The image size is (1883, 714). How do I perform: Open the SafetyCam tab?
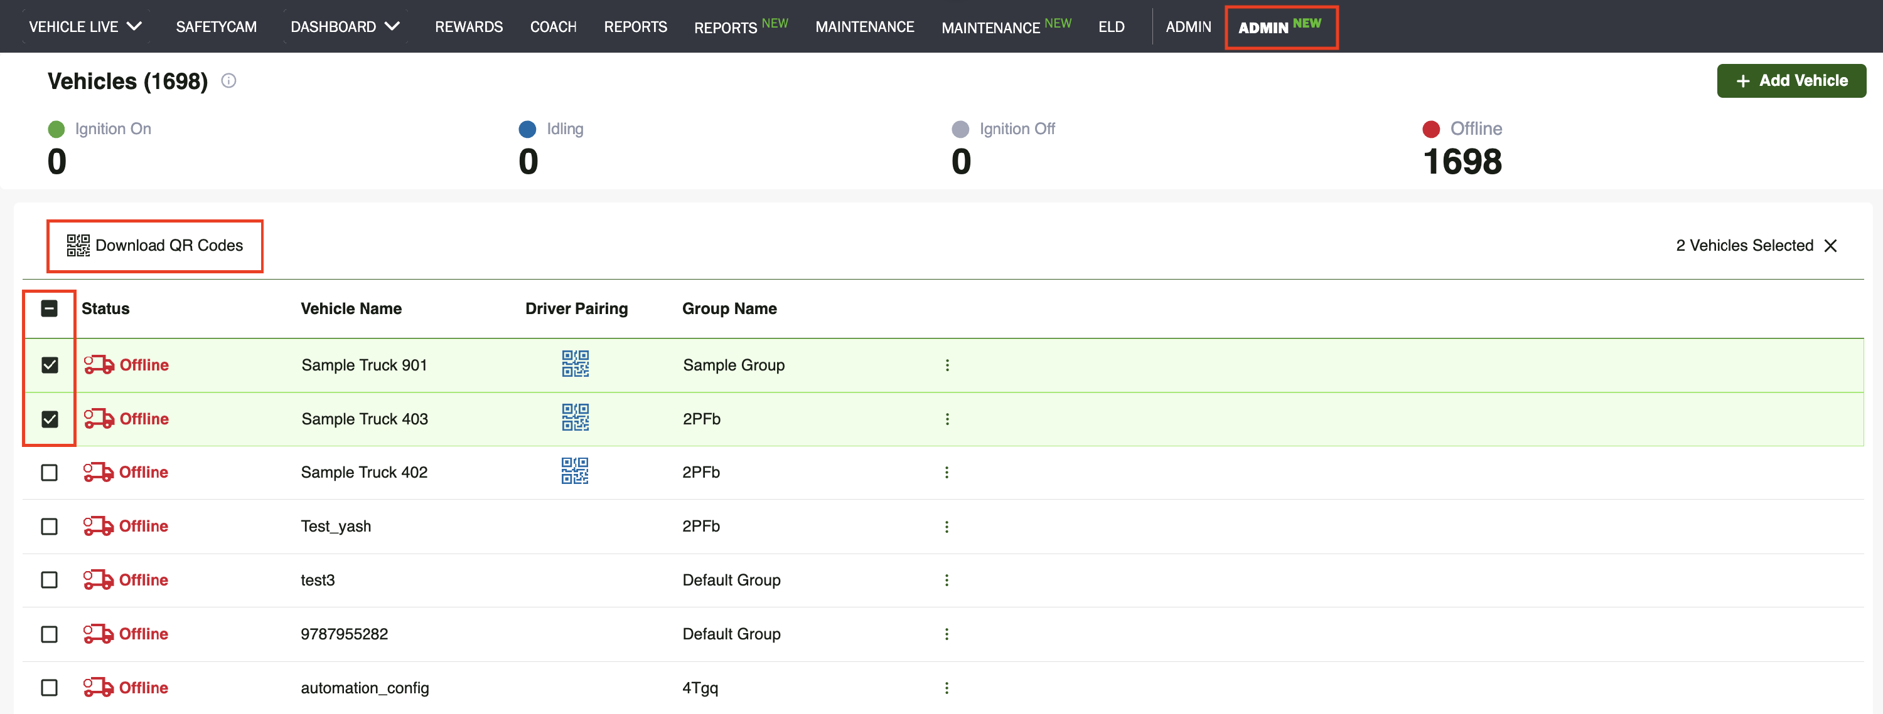pyautogui.click(x=217, y=27)
